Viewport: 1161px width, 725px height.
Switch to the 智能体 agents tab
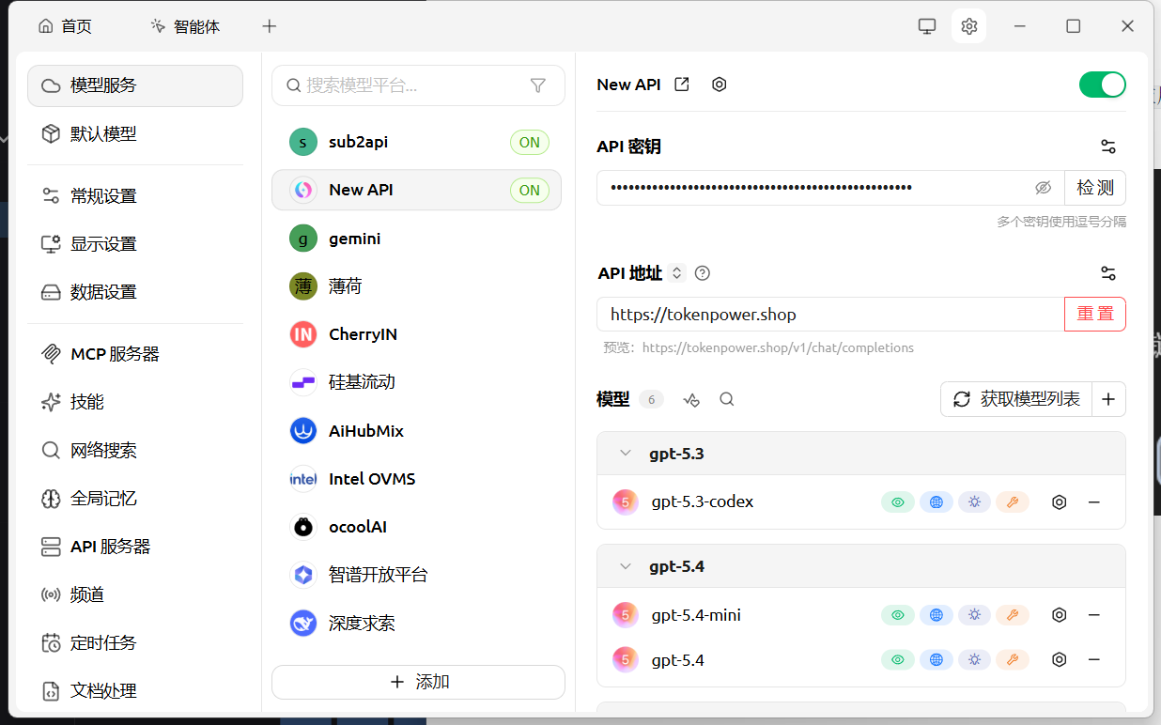pyautogui.click(x=185, y=26)
